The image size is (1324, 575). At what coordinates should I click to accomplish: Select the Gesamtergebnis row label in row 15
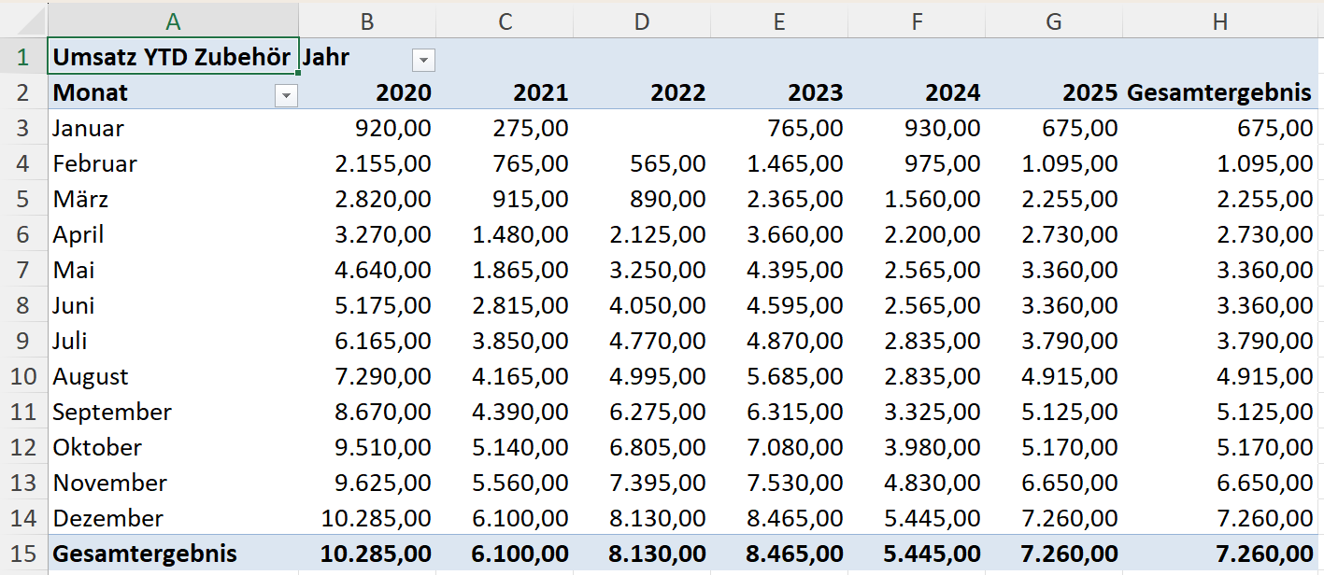[145, 554]
